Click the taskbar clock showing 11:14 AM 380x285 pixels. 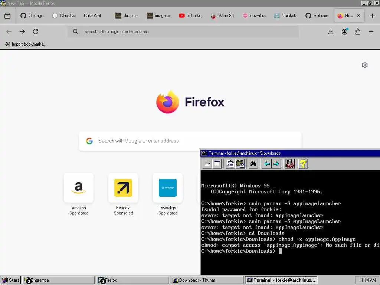coord(367,280)
